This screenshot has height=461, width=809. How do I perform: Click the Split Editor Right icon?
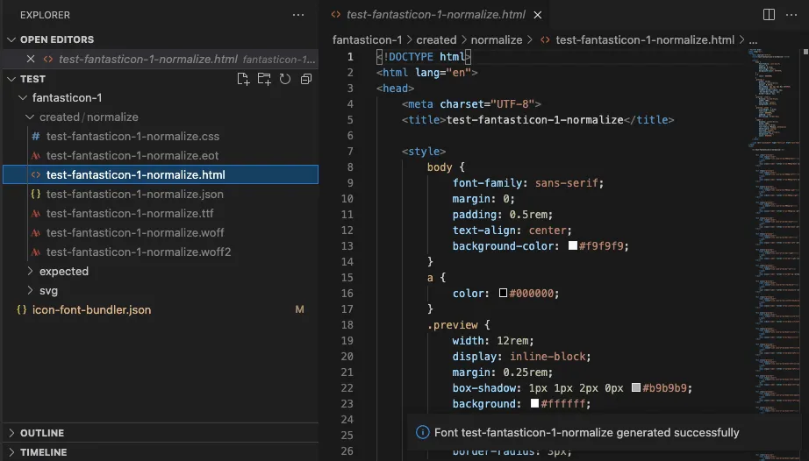(x=769, y=15)
